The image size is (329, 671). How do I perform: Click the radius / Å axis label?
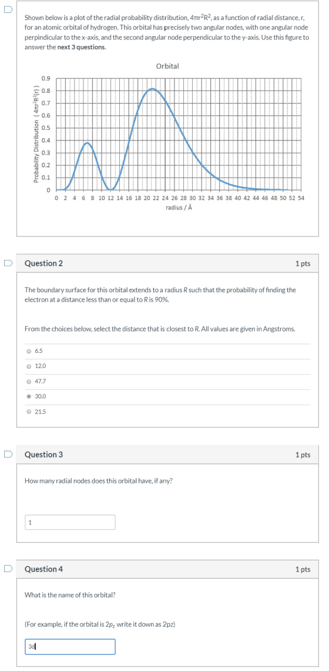[x=178, y=208]
